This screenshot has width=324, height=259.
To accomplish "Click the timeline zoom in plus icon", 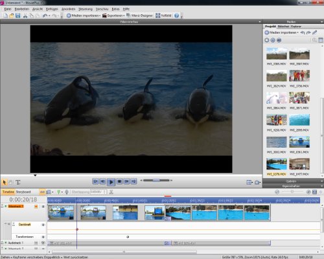I will tap(308, 192).
